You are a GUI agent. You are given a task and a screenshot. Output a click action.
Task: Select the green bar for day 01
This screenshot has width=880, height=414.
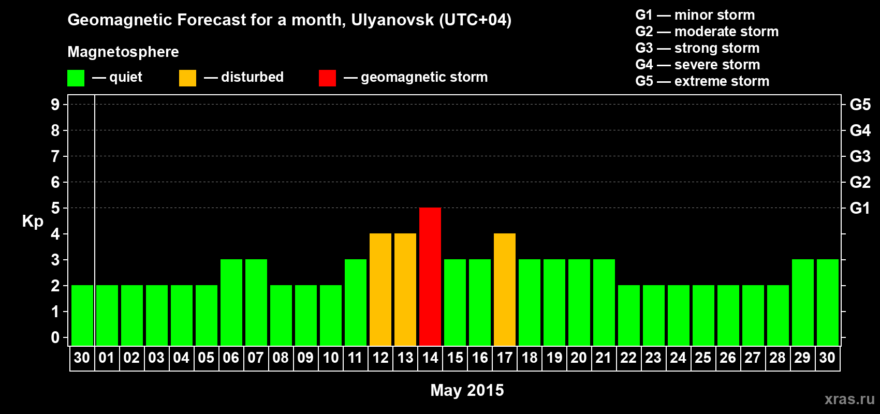tap(107, 315)
